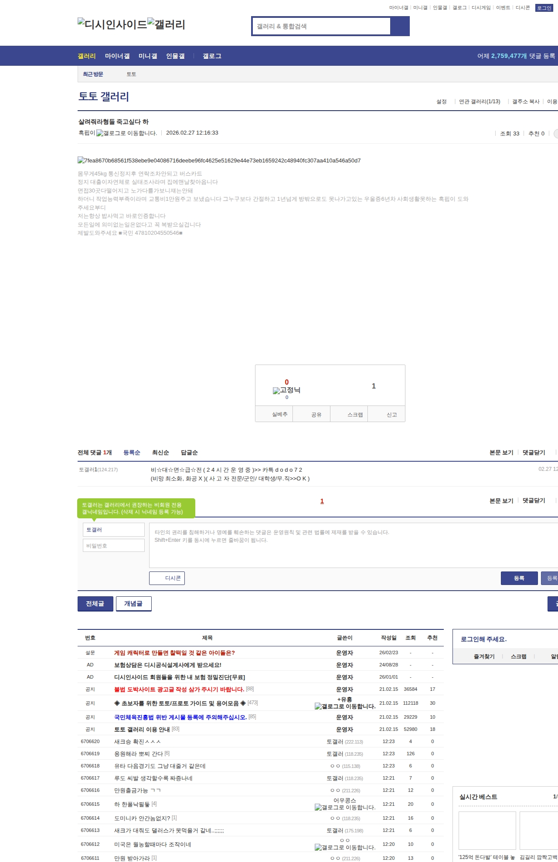
Task: Click the downvote count 1 in vote box
Action: [x=374, y=386]
